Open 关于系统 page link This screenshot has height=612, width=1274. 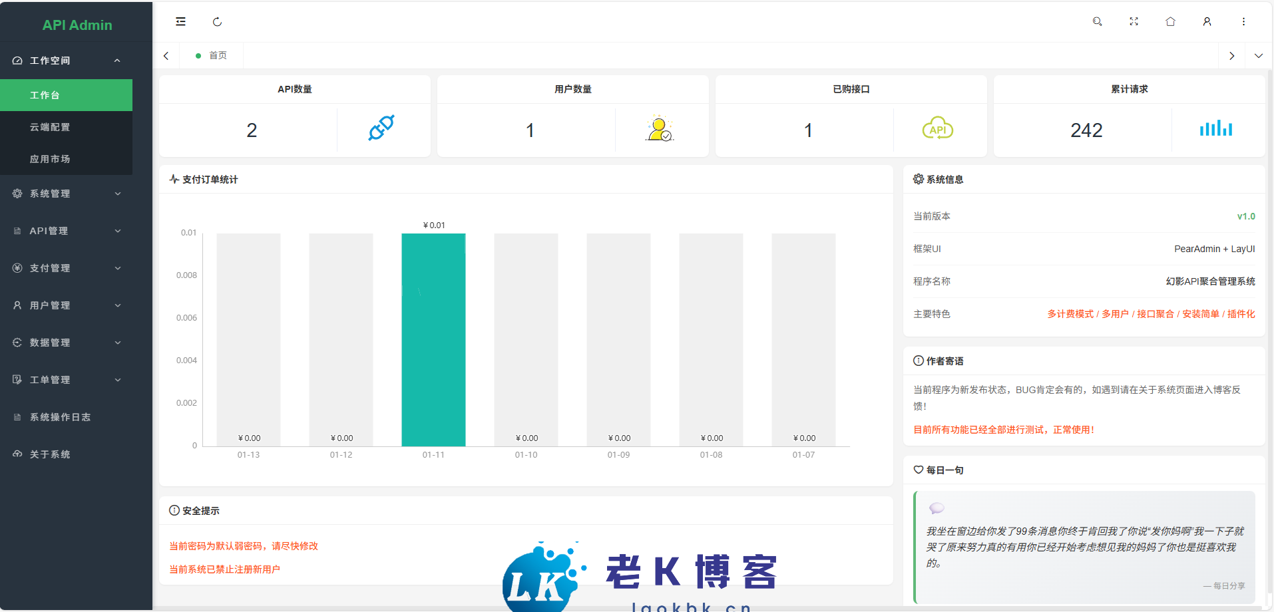point(50,454)
